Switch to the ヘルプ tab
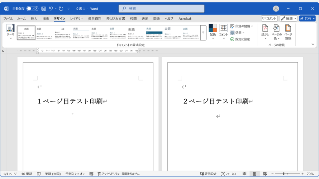319x179 pixels. point(169,19)
